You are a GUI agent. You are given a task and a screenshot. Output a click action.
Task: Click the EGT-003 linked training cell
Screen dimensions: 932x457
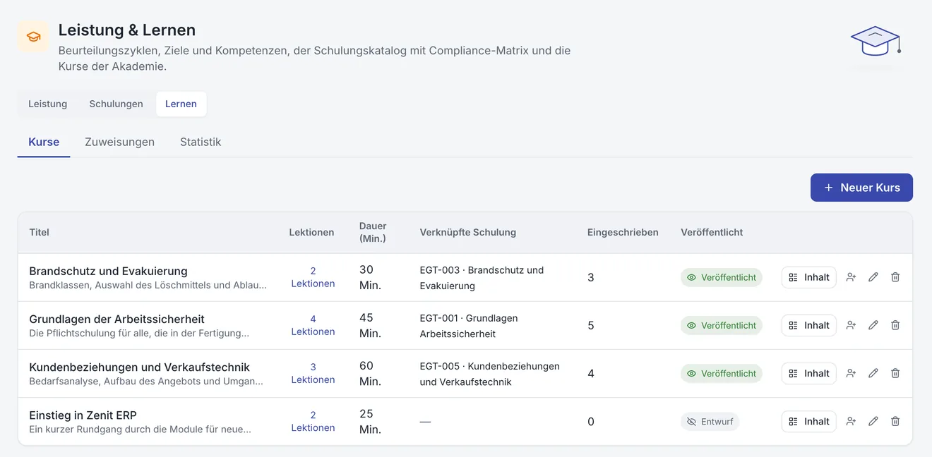click(x=482, y=278)
